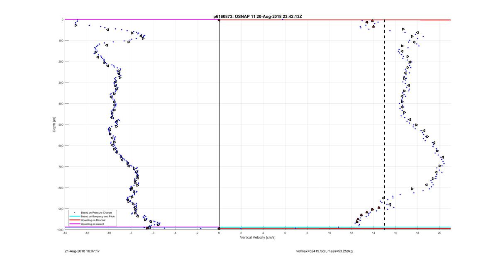
Task: Click the depth axis tick label '500'
Action: [61, 124]
